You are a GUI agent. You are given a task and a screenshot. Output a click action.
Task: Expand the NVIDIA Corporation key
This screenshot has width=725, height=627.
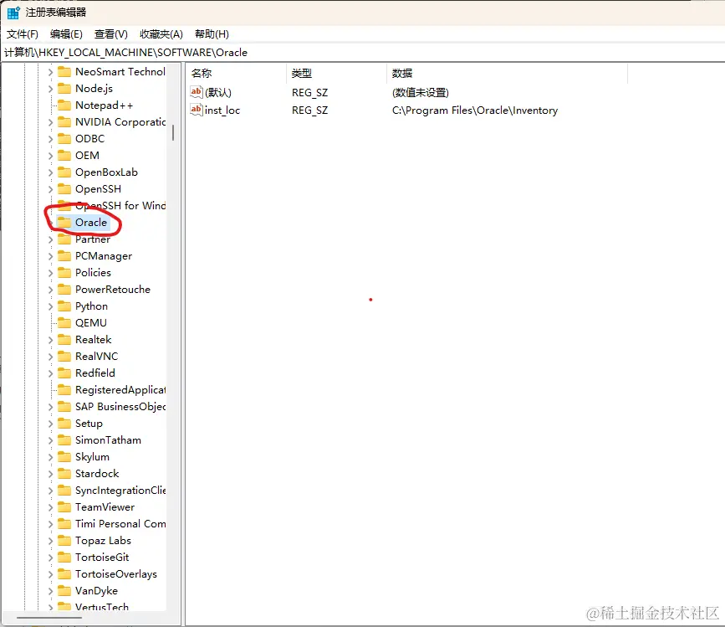[50, 122]
